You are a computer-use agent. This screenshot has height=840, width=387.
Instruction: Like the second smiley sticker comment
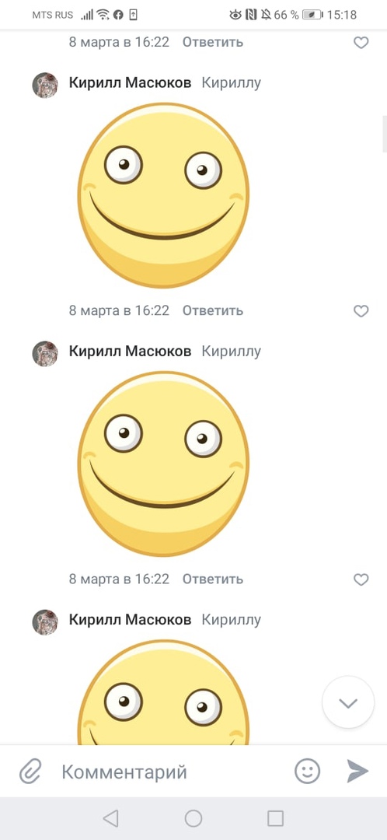[361, 579]
